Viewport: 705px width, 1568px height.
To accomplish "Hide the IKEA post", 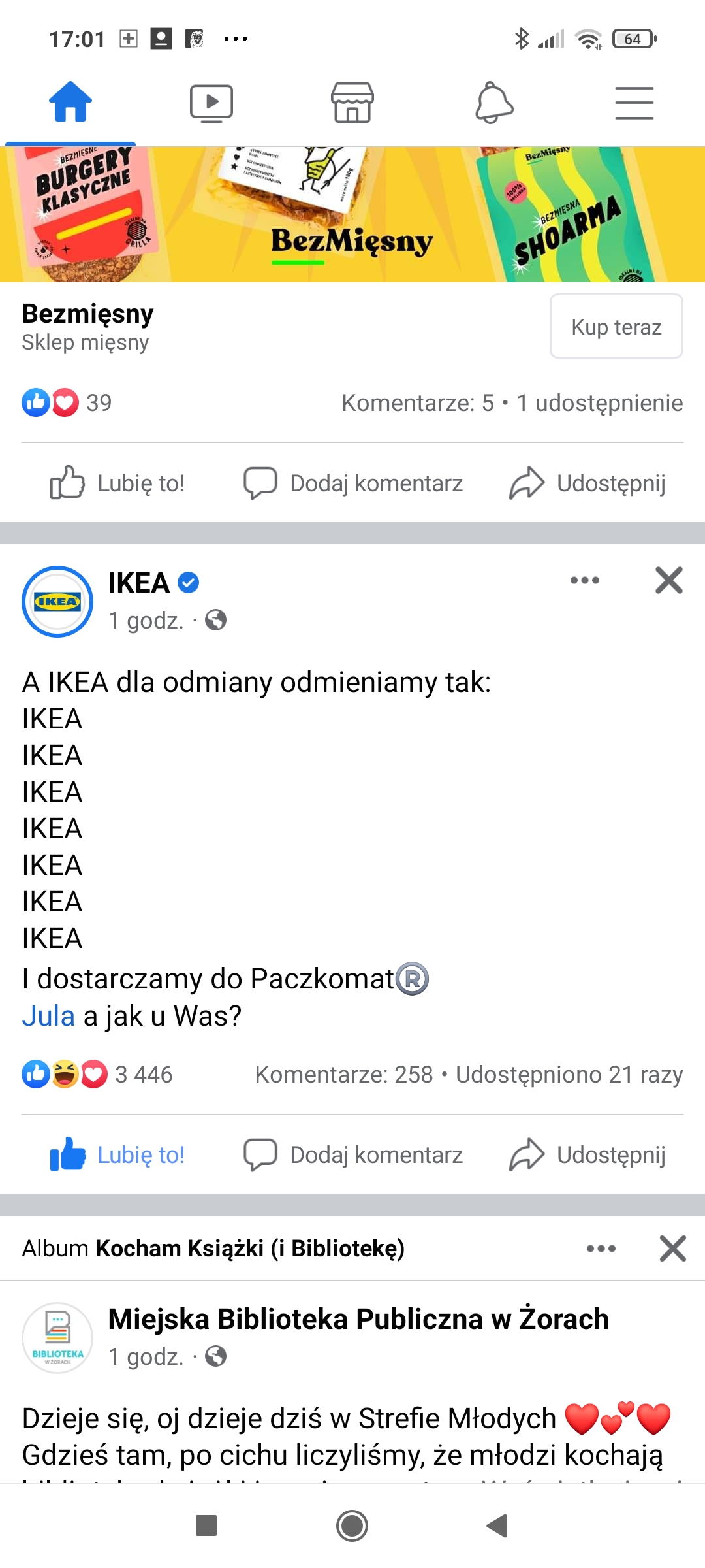I will [668, 580].
